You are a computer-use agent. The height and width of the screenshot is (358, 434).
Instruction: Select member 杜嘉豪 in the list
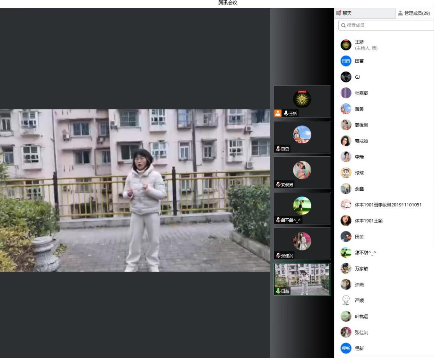(x=361, y=93)
